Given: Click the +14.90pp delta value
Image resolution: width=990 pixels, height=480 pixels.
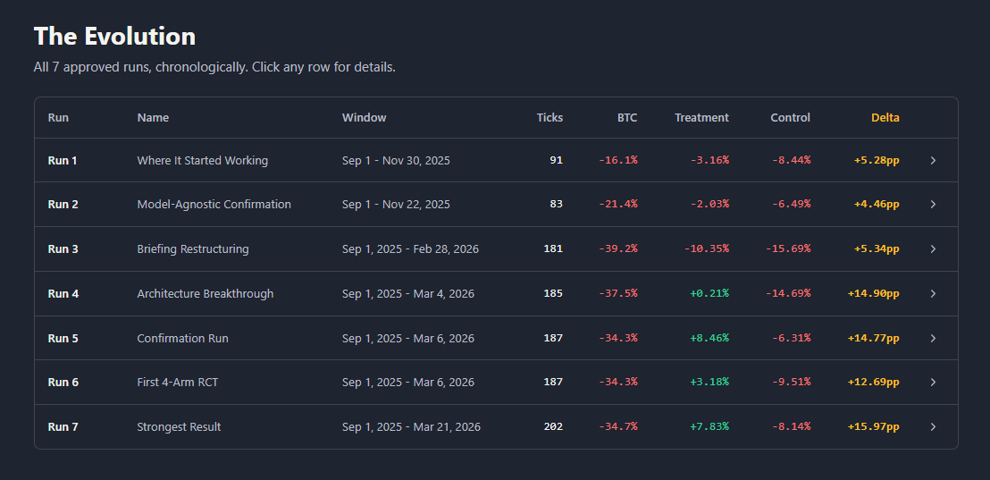Looking at the screenshot, I should (x=873, y=294).
